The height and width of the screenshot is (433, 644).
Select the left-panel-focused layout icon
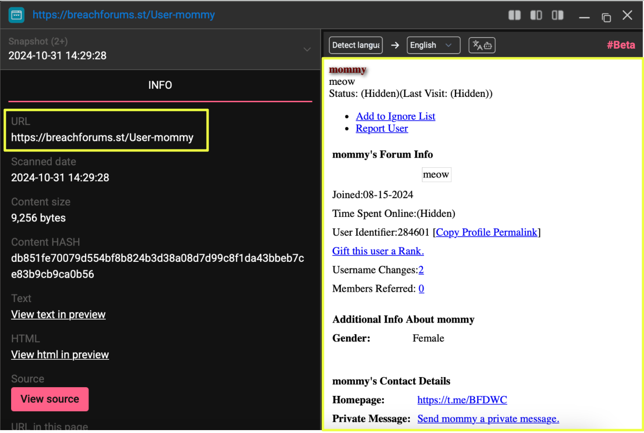536,15
